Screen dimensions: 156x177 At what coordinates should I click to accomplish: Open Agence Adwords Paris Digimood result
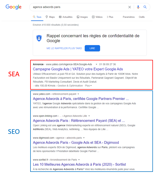(x=76, y=143)
